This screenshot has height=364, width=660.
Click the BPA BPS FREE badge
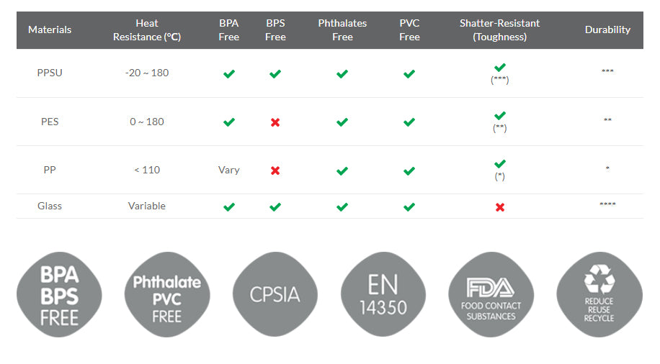(x=59, y=295)
